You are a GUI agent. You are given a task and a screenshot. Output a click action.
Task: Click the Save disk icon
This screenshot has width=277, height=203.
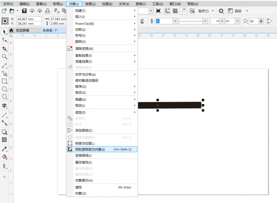point(24,11)
